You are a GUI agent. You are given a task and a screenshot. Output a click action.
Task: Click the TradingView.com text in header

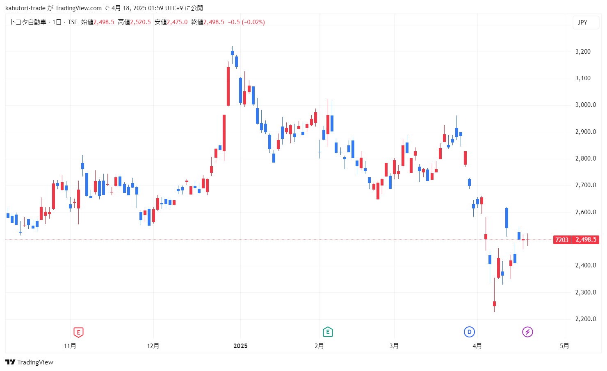tap(78, 8)
